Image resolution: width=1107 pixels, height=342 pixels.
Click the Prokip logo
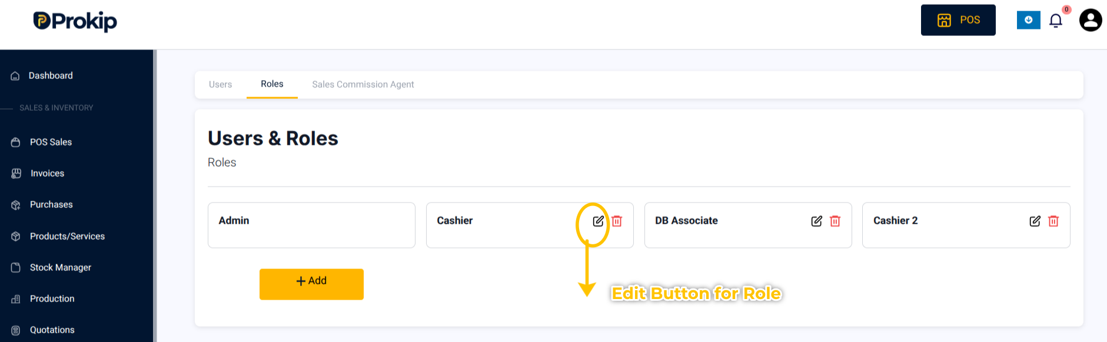pos(75,21)
